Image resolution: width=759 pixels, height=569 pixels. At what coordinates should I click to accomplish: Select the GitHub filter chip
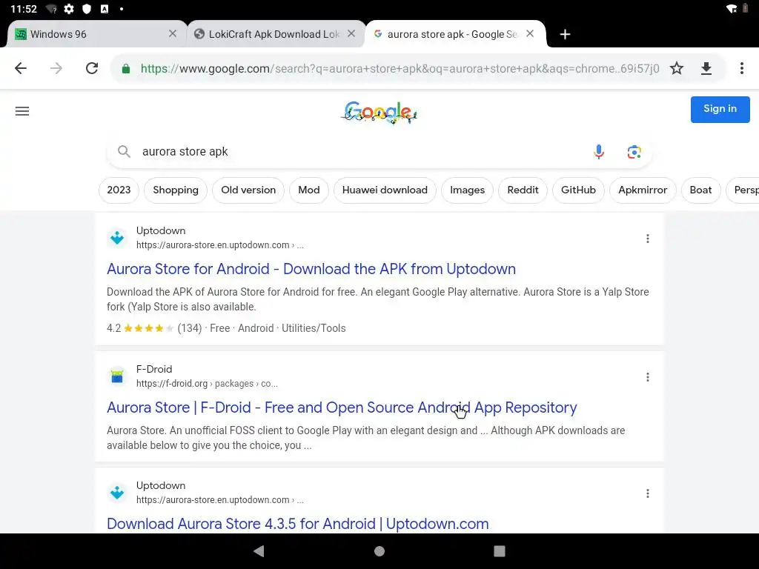(578, 190)
